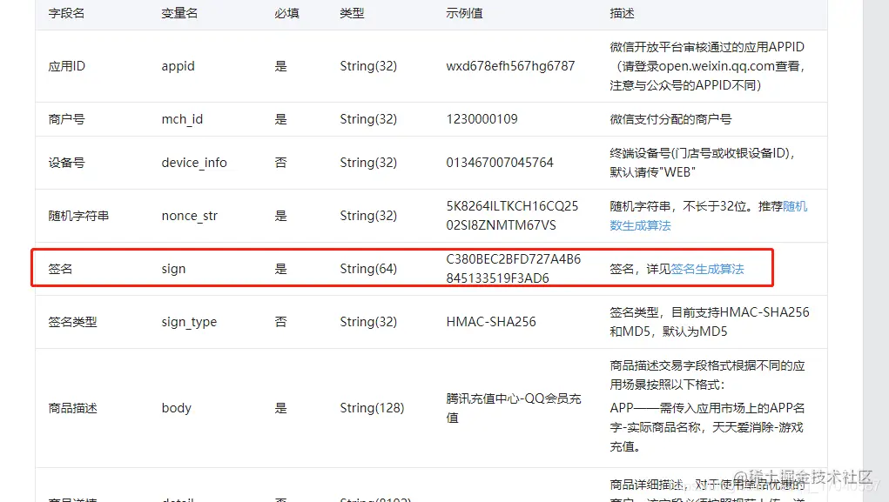The image size is (889, 502).
Task: Select nonce example value 5K8264ILTKCH16CQ25
Action: coord(512,206)
